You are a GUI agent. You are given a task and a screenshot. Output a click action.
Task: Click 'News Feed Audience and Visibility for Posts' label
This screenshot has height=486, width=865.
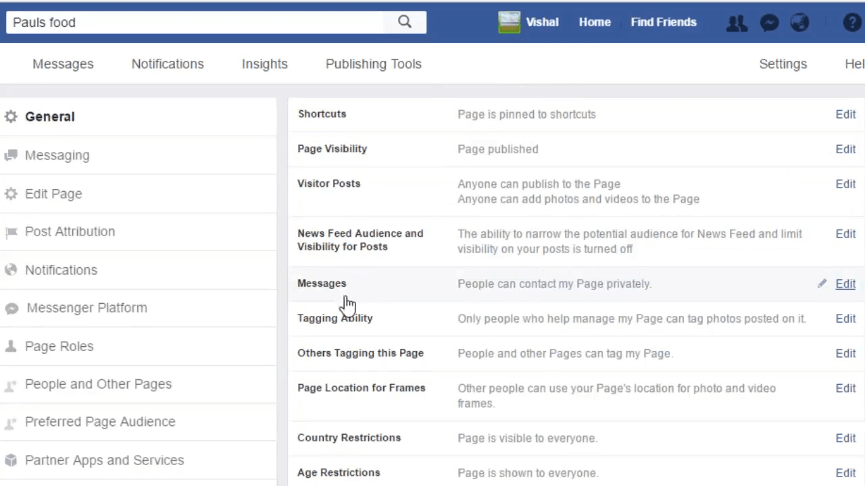[x=360, y=240]
